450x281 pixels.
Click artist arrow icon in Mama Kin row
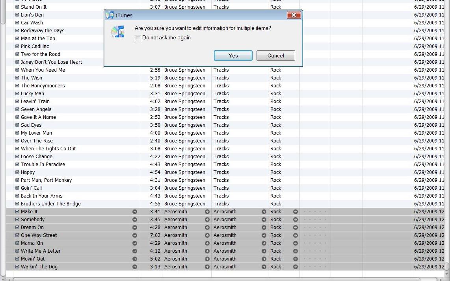point(207,243)
